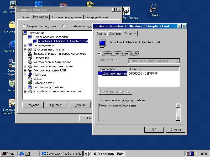This screenshot has width=210, height=157.
Task: Collapse Display adapters, secondary node
Action: click(25, 37)
